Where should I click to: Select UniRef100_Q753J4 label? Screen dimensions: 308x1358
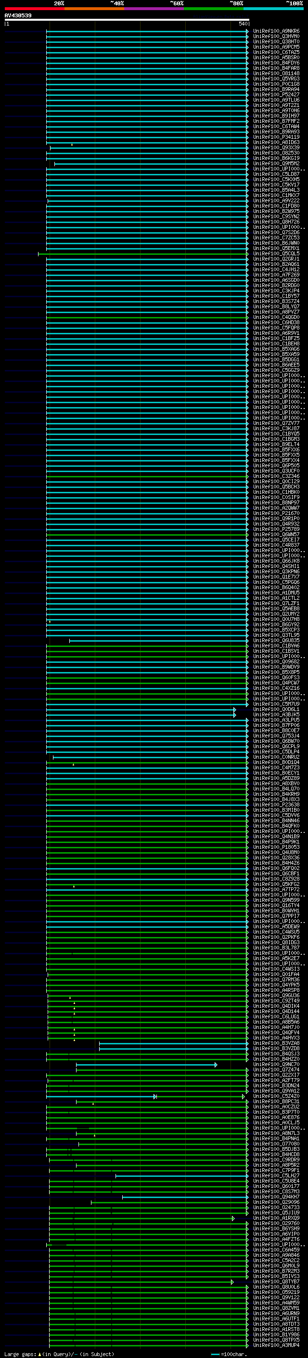point(276,736)
